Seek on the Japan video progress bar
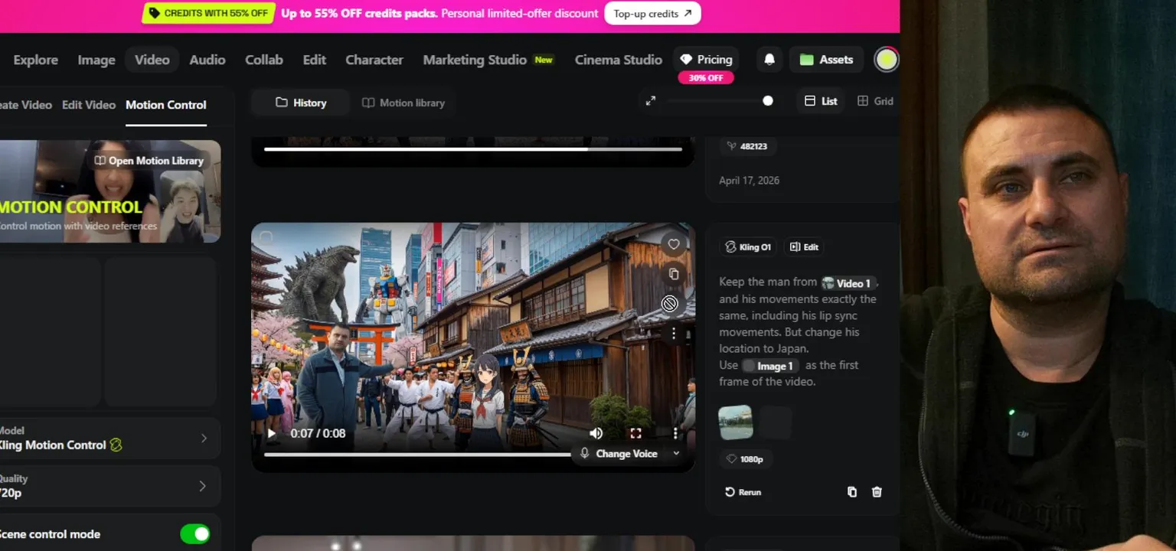 pyautogui.click(x=417, y=455)
